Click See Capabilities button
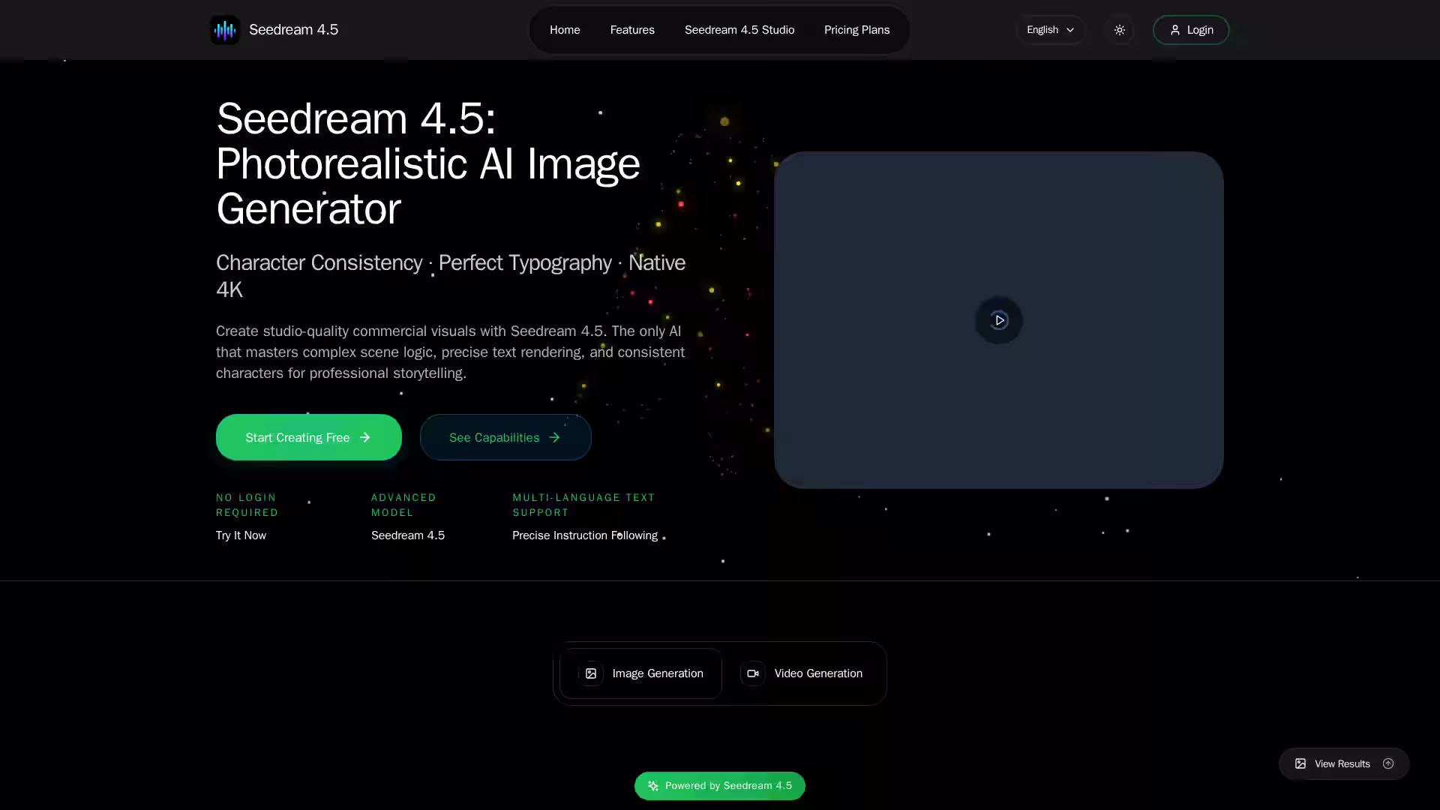Image resolution: width=1440 pixels, height=810 pixels. pos(505,437)
